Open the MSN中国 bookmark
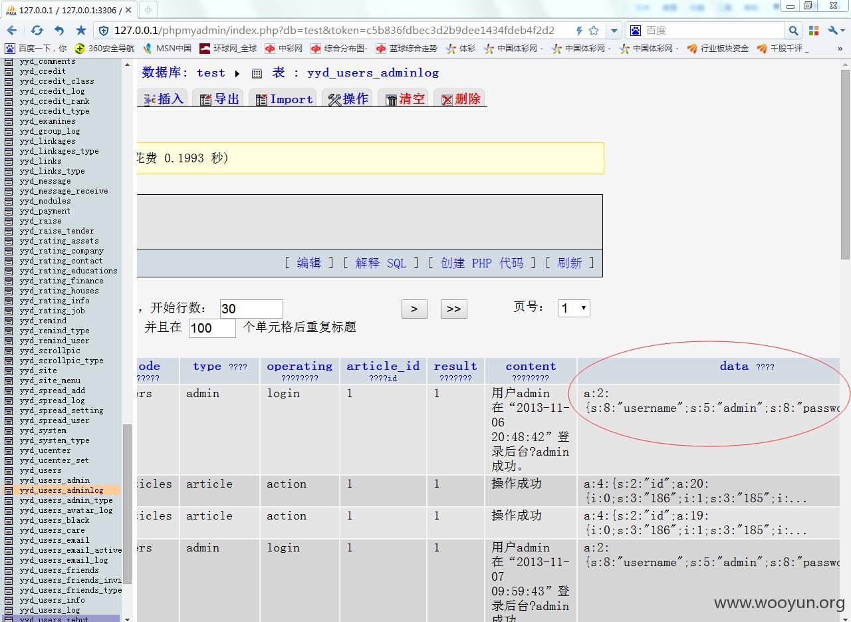 (166, 49)
